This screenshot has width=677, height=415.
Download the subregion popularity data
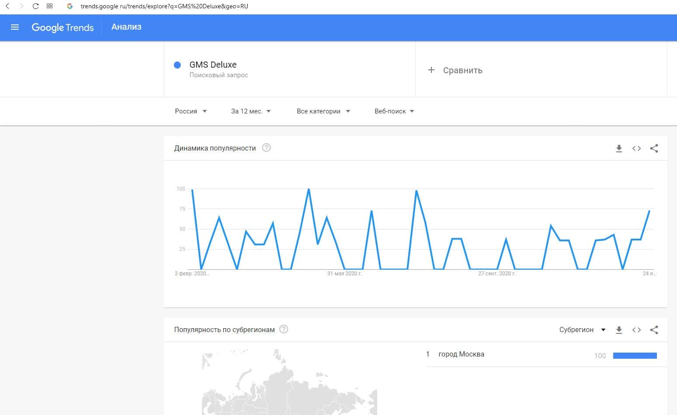point(619,330)
